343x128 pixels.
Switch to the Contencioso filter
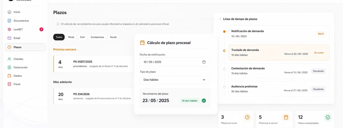point(97,37)
